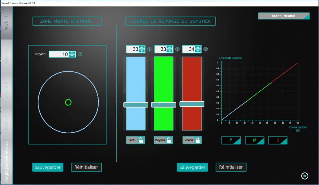The width and height of the screenshot is (319, 185).
Task: Select the G curve preset button
Action: [x=278, y=140]
